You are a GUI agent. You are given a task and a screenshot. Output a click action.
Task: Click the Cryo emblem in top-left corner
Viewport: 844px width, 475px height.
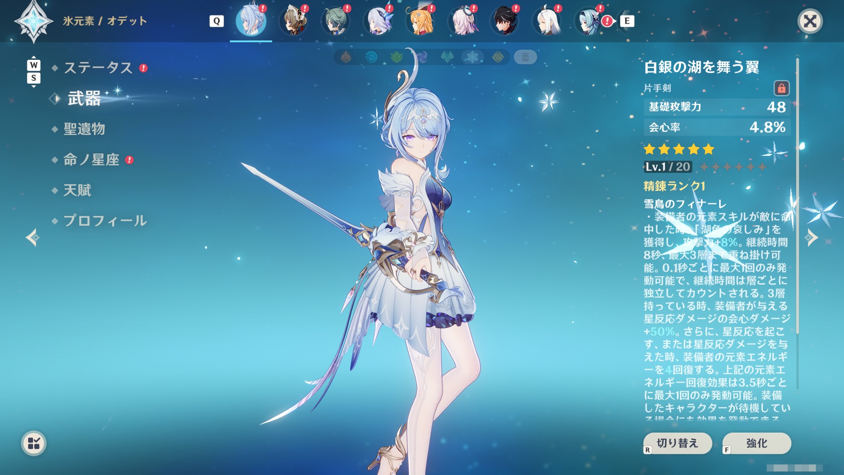coord(34,21)
